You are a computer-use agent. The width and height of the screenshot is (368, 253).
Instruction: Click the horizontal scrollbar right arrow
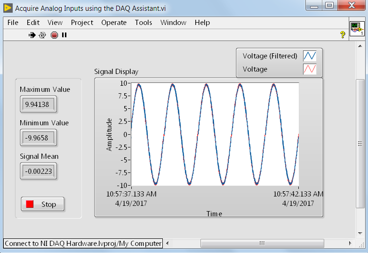click(350, 244)
